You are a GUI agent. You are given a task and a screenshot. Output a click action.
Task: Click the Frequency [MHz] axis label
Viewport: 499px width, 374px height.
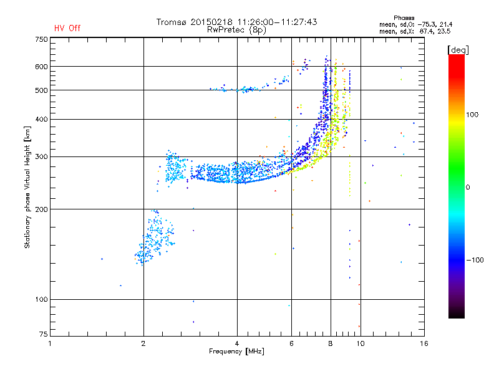[x=236, y=352]
